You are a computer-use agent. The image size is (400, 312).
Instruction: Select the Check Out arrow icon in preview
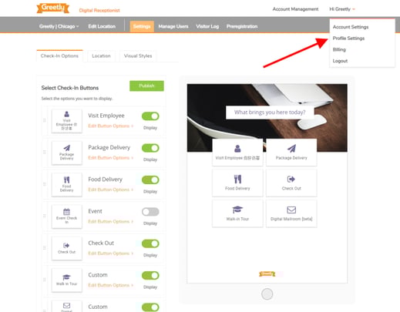(291, 179)
